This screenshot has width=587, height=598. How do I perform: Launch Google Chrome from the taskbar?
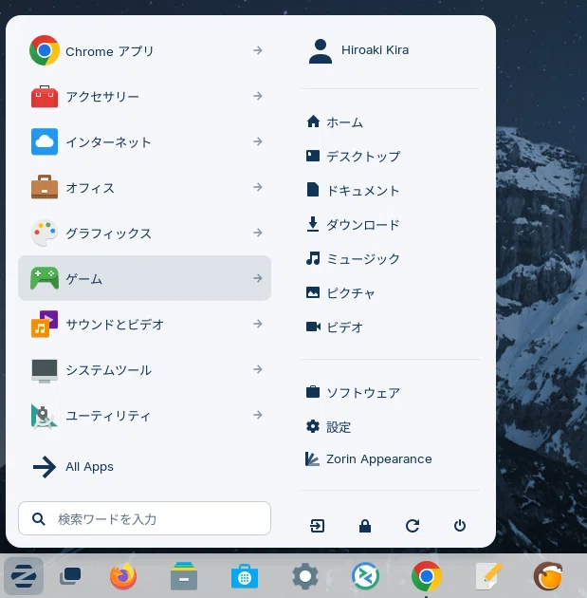427,576
